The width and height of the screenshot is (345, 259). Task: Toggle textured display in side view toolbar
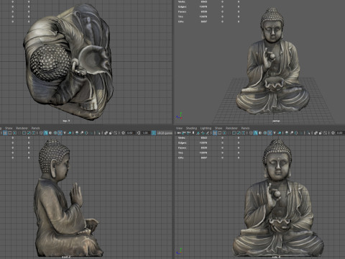[x=60, y=133]
